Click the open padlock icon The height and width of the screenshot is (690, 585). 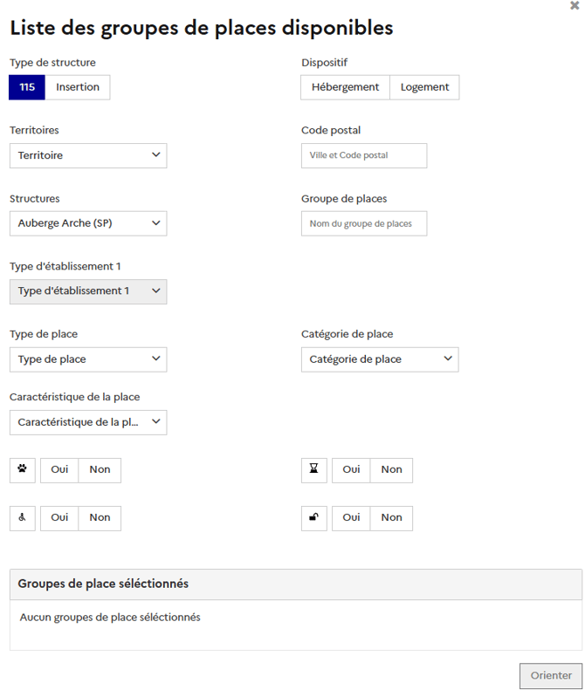pyautogui.click(x=313, y=517)
